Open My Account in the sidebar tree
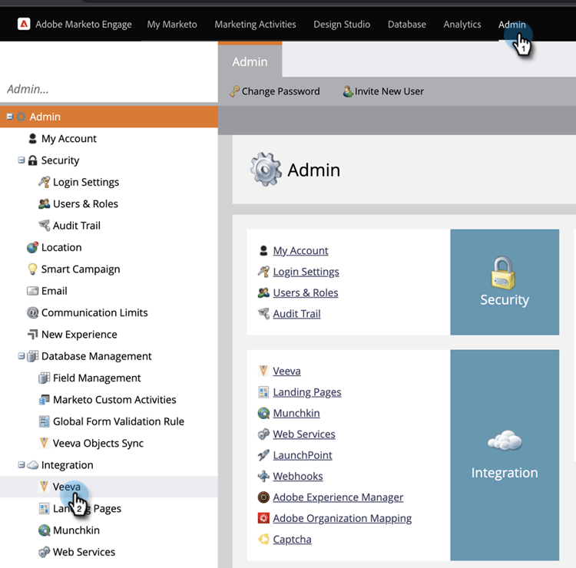The height and width of the screenshot is (568, 576). point(68,138)
